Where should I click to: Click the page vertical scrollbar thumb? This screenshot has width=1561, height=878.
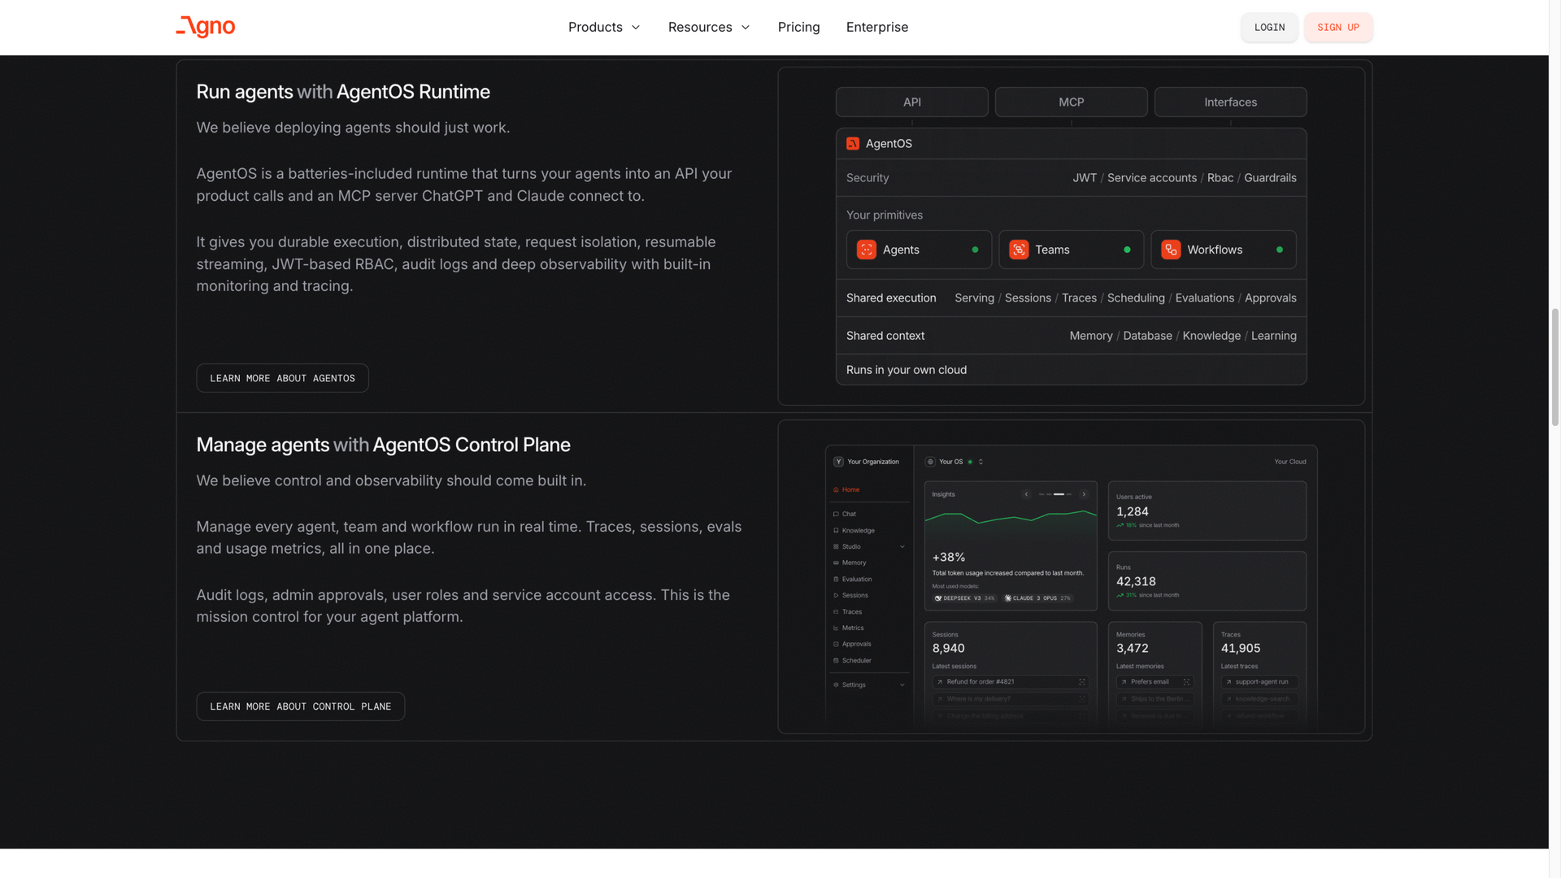pyautogui.click(x=1555, y=367)
